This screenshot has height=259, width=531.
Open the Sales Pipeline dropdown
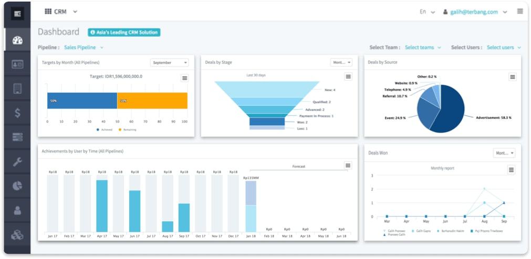coord(84,47)
